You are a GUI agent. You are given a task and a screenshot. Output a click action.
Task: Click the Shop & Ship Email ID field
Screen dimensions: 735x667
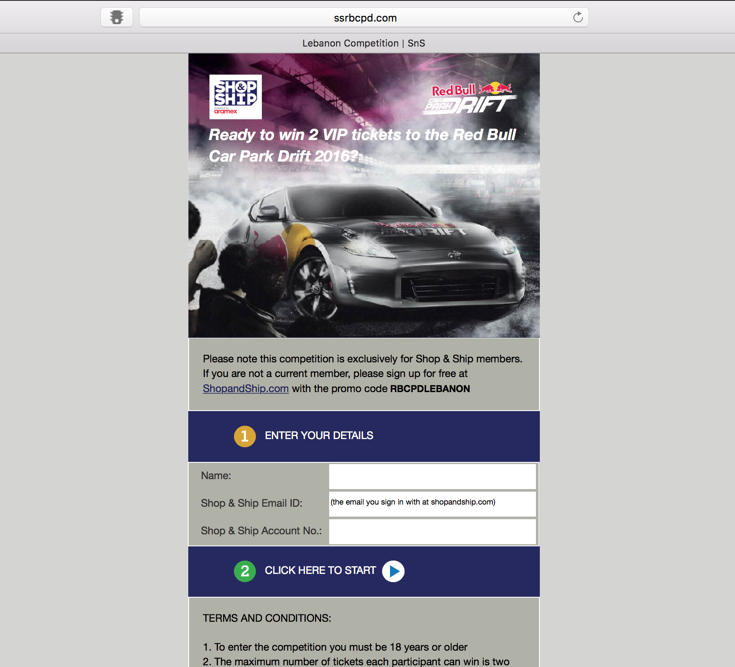[432, 504]
